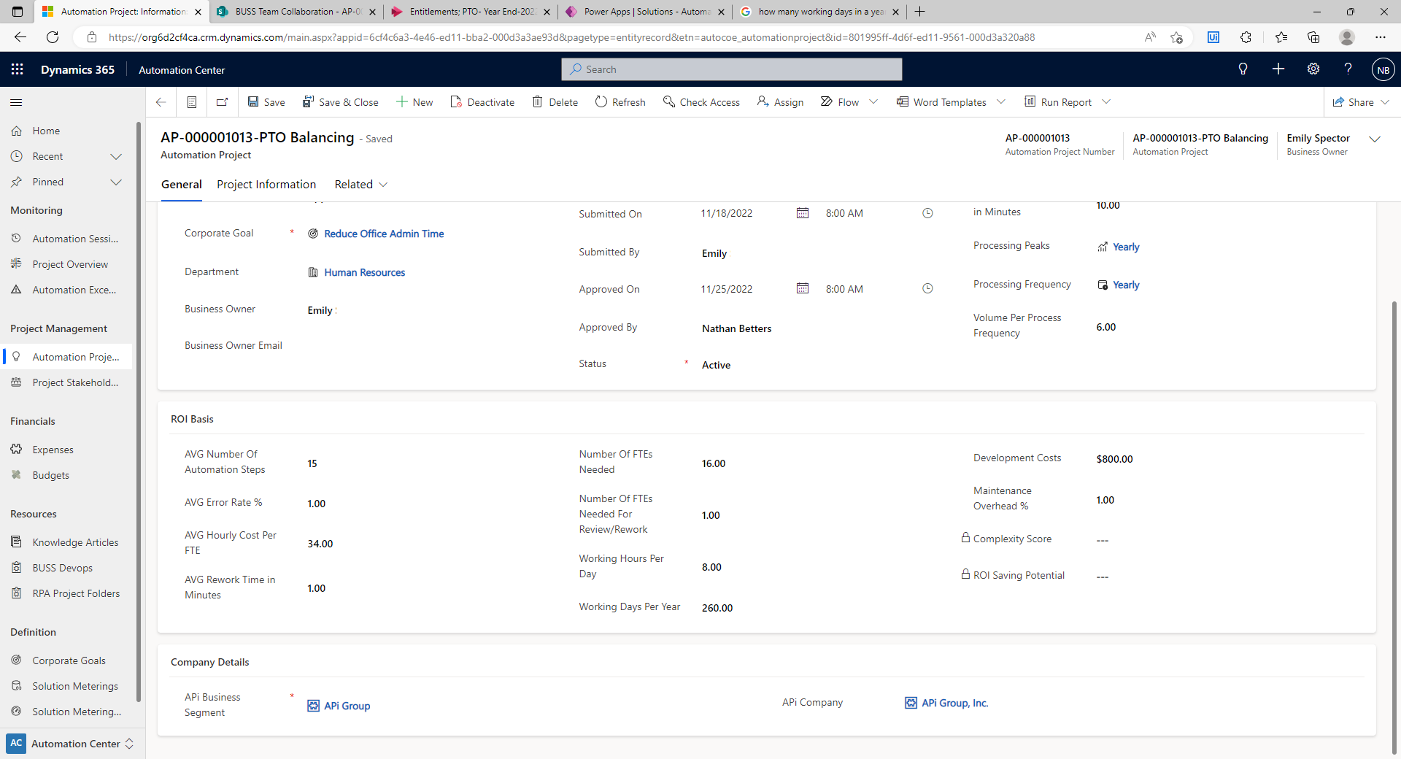Switch to the BUSS Team Collaboration browser tab
1401x759 pixels.
(295, 12)
